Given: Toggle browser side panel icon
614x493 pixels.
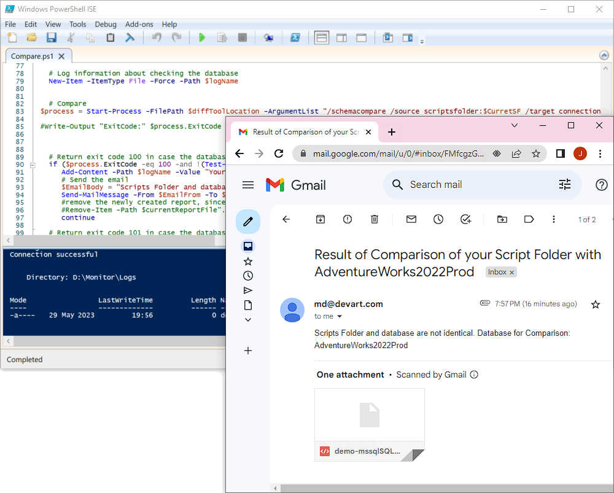Looking at the screenshot, I should 561,153.
